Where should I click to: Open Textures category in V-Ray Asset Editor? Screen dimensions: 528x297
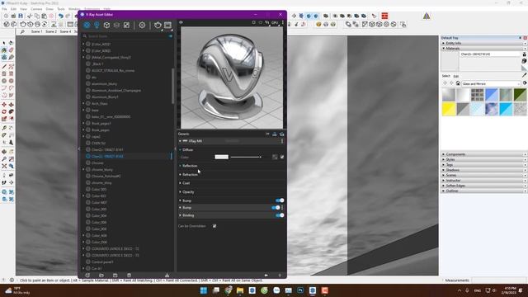tap(126, 26)
